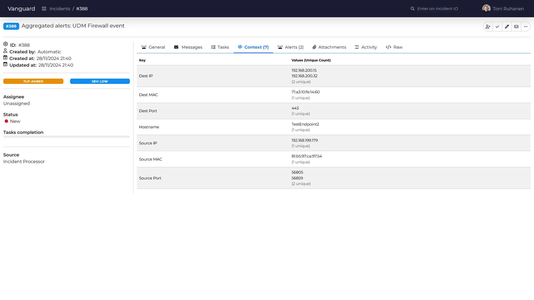View the Raw tab
534x300 pixels.
[394, 47]
